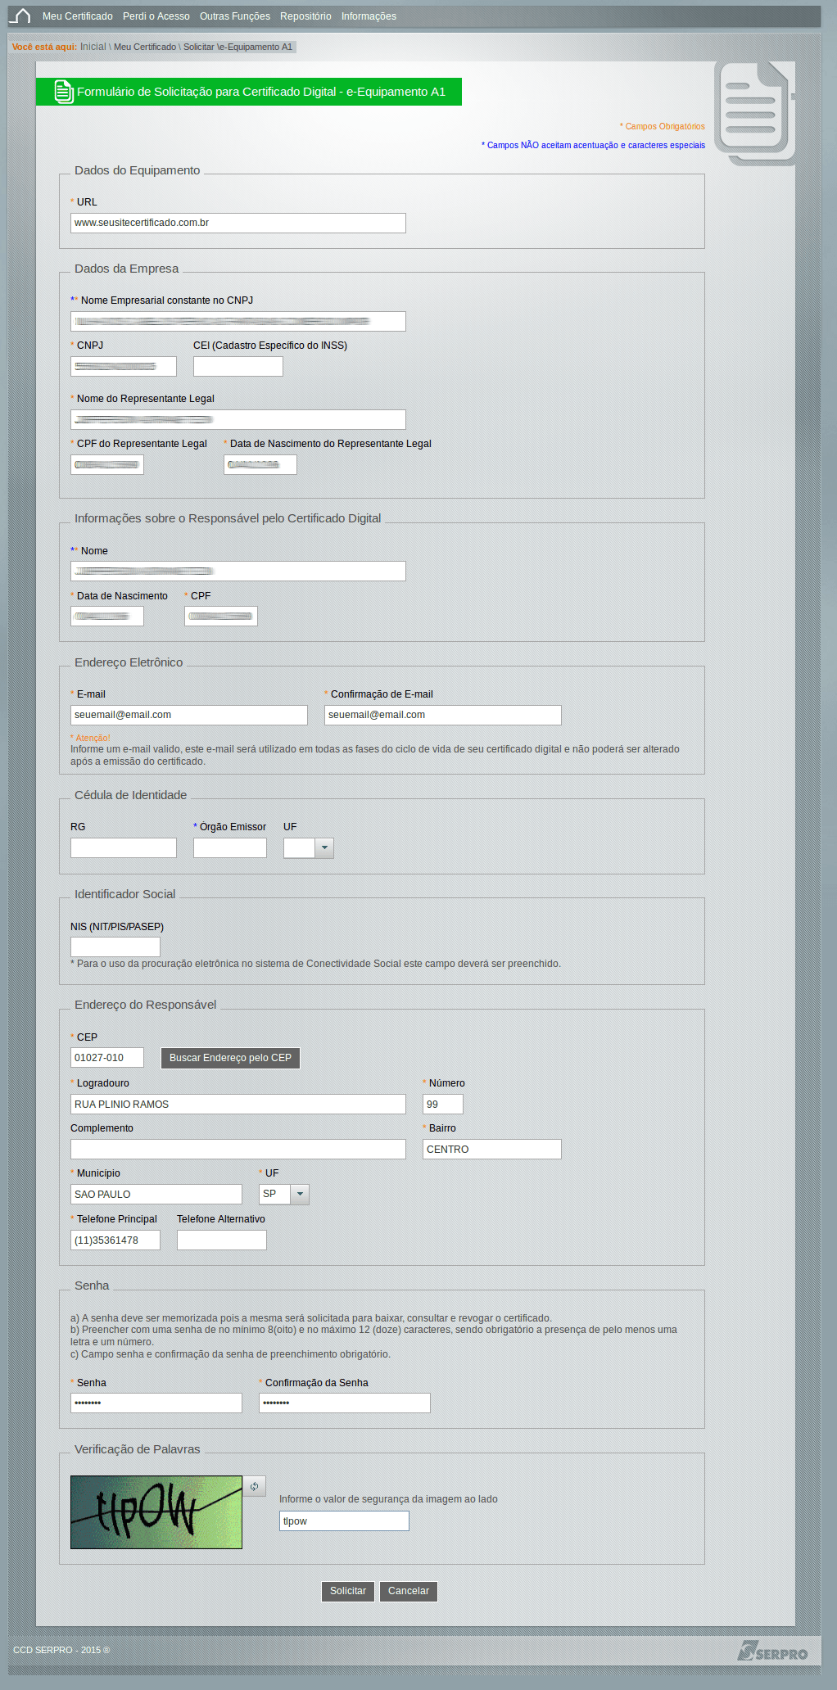The width and height of the screenshot is (837, 1690).
Task: Submit form with Solicitar button
Action: [348, 1591]
